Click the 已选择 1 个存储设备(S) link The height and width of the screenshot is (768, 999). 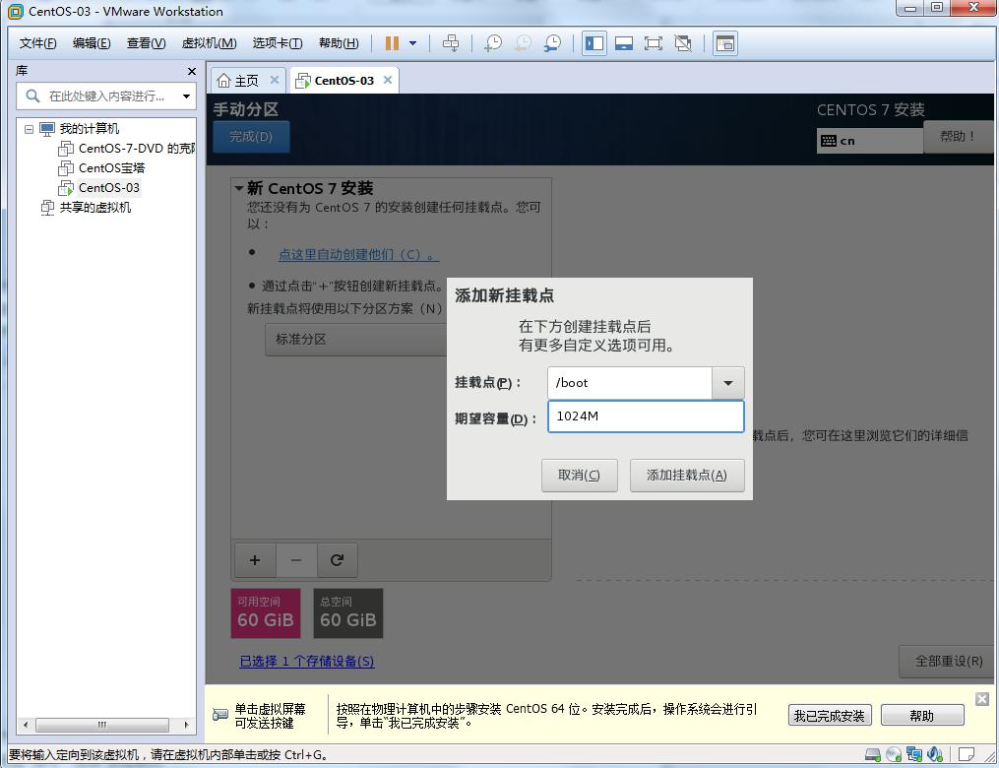click(306, 662)
